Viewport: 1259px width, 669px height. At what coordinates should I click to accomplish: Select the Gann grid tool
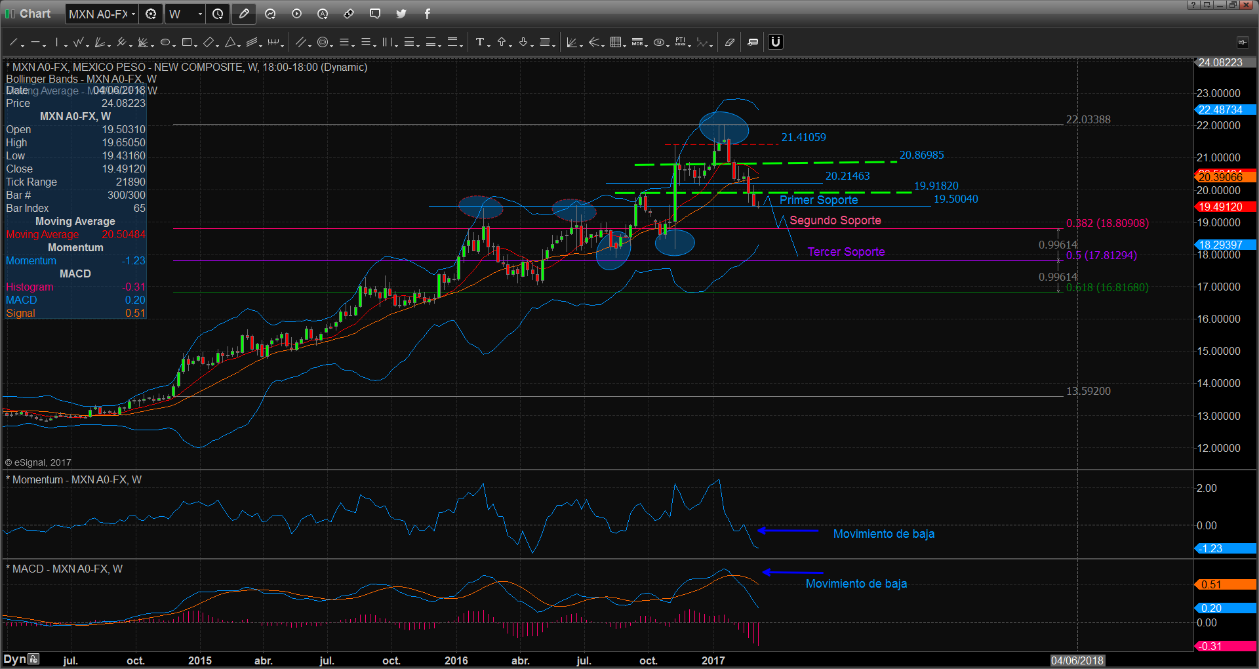point(616,43)
